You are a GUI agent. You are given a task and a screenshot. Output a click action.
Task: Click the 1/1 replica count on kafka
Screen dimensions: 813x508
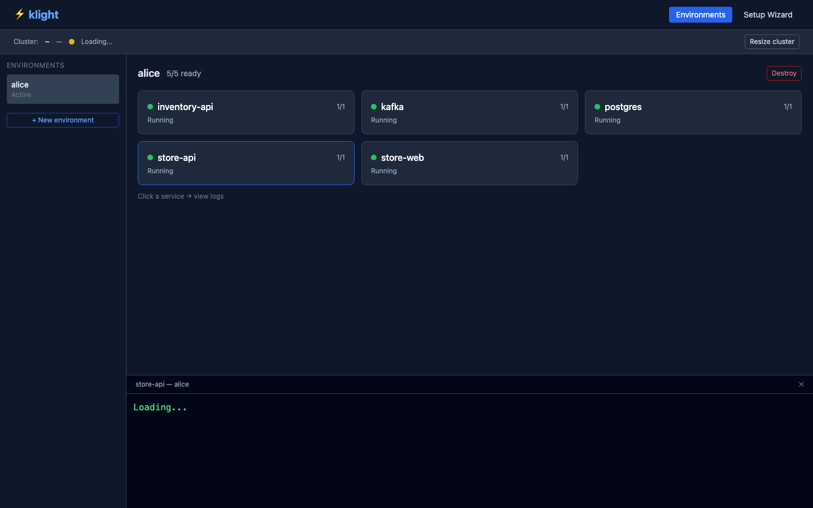tap(564, 107)
